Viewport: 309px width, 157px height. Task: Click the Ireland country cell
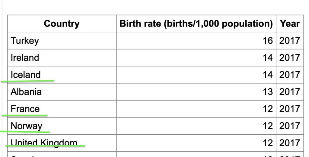pos(62,58)
